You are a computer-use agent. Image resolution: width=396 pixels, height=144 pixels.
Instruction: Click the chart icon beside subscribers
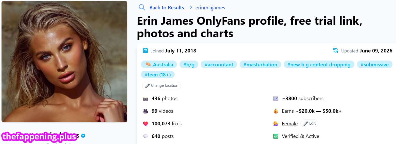point(276,99)
